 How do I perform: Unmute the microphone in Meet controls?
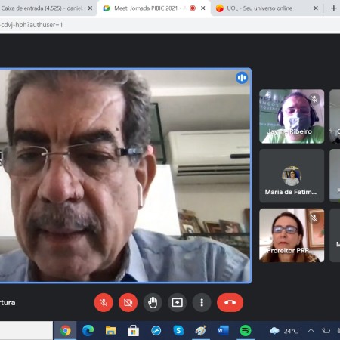(x=104, y=302)
